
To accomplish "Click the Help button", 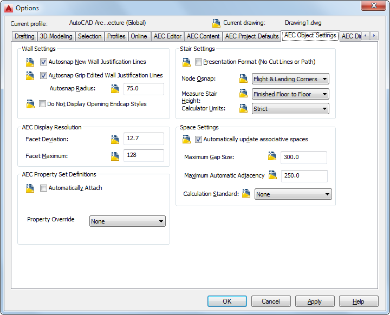I will pos(359,301).
